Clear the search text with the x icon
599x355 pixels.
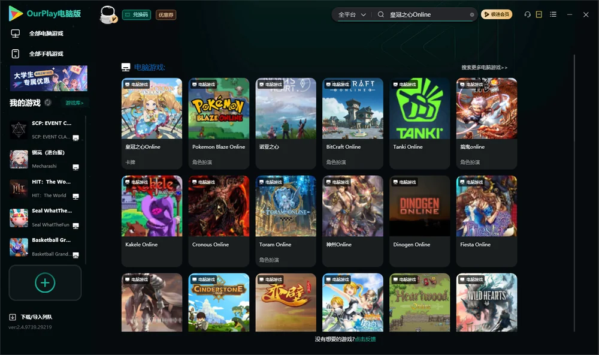(472, 14)
